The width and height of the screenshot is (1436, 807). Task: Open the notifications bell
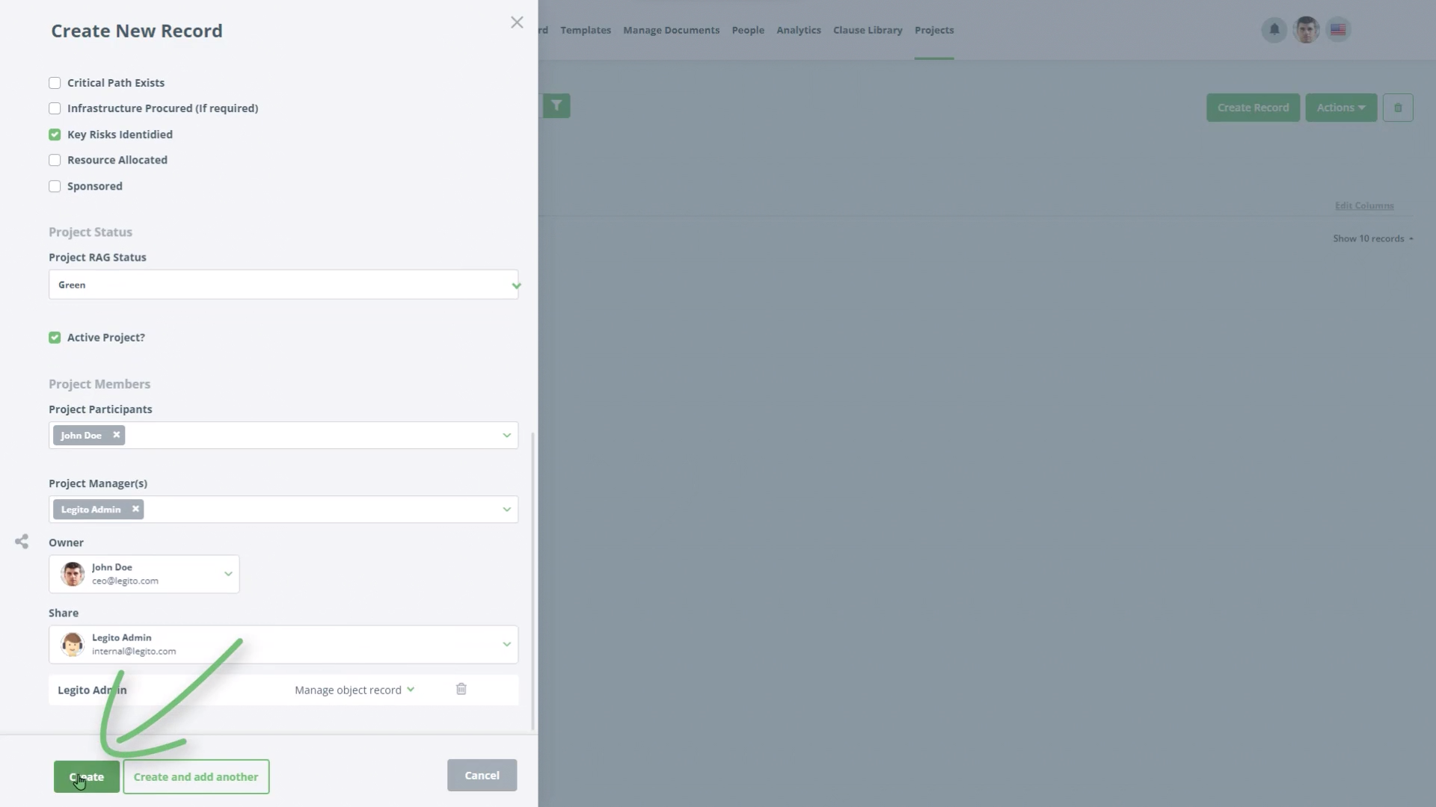pyautogui.click(x=1274, y=30)
